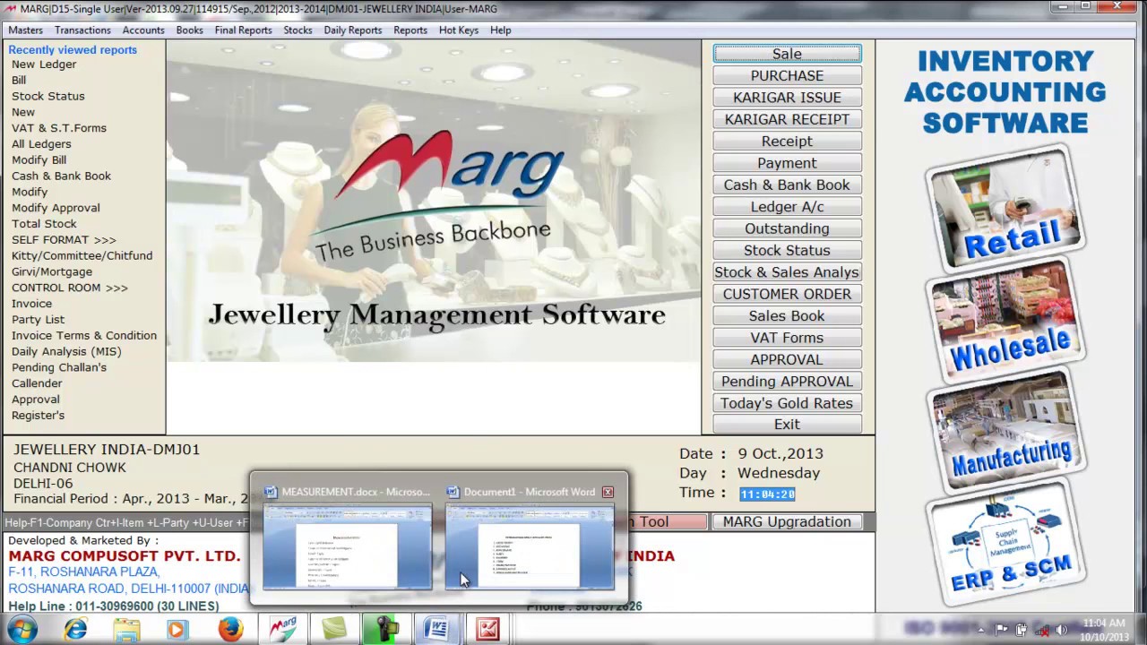Open the Daily Reports menu

click(x=353, y=30)
